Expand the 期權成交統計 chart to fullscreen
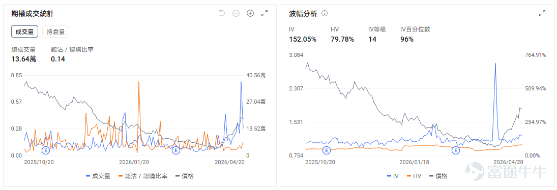557x190 pixels. pyautogui.click(x=265, y=14)
